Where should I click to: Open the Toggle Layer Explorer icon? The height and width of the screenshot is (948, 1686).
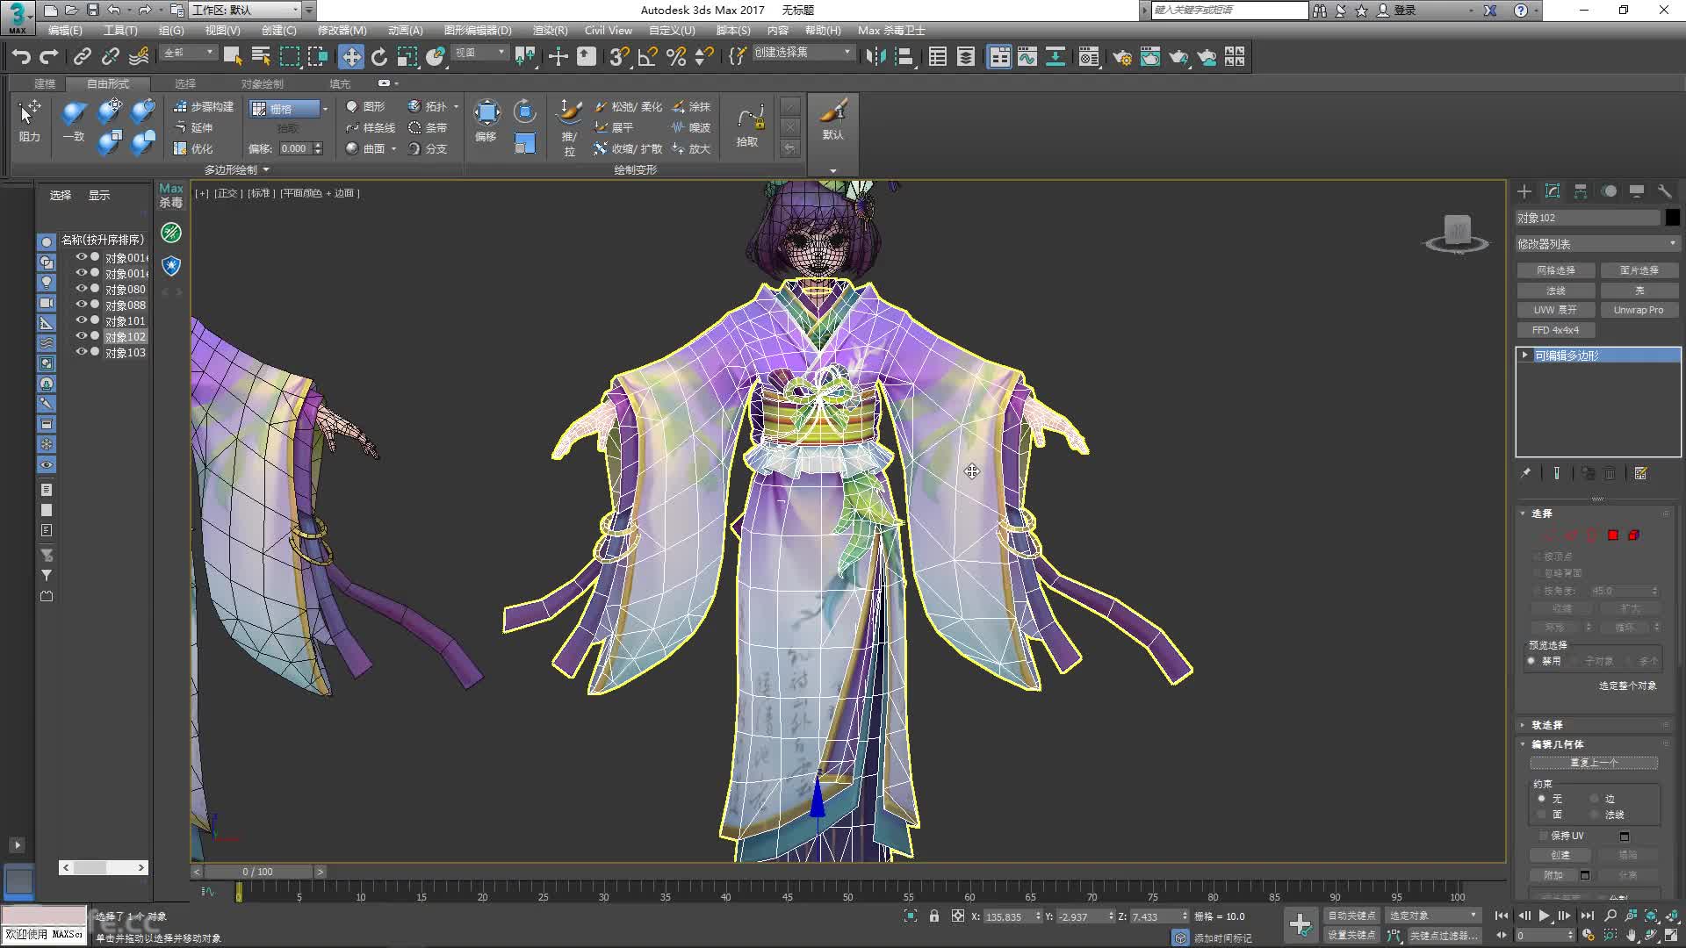(965, 57)
